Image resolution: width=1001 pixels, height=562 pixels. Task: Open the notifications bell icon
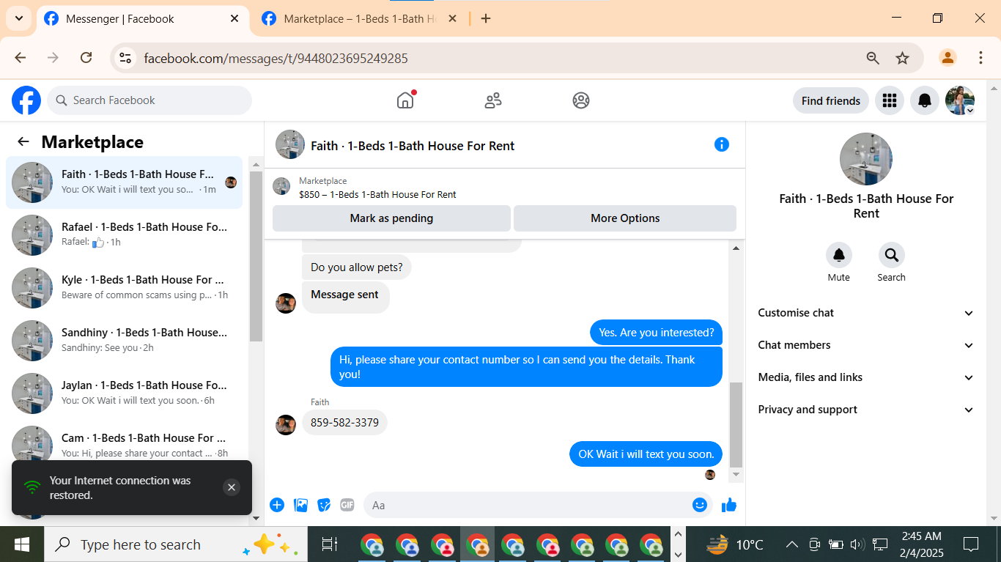925,100
